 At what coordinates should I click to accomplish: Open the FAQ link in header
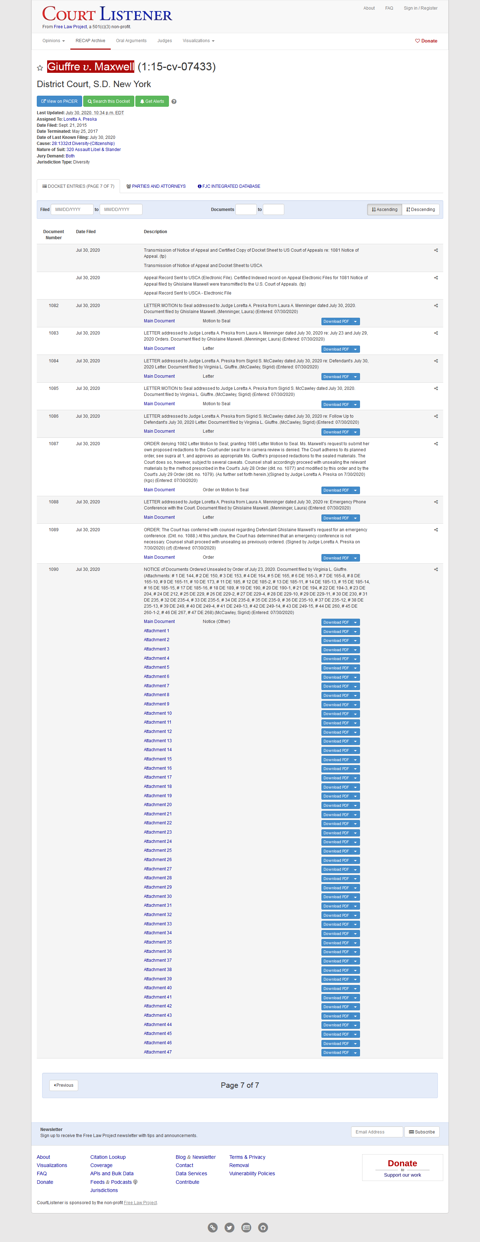[x=389, y=8]
